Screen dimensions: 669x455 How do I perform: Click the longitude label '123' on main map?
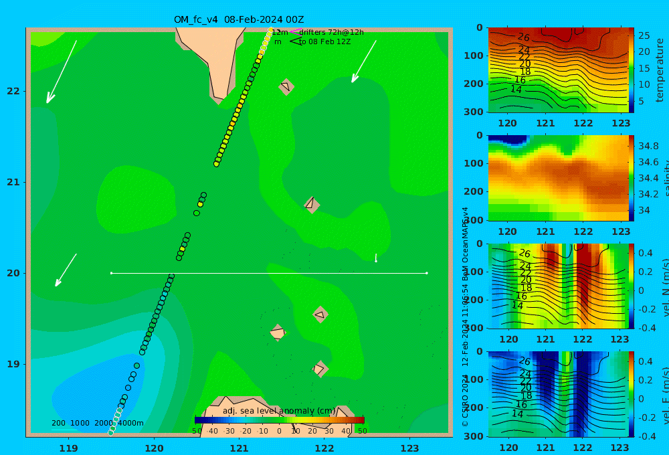(410, 448)
